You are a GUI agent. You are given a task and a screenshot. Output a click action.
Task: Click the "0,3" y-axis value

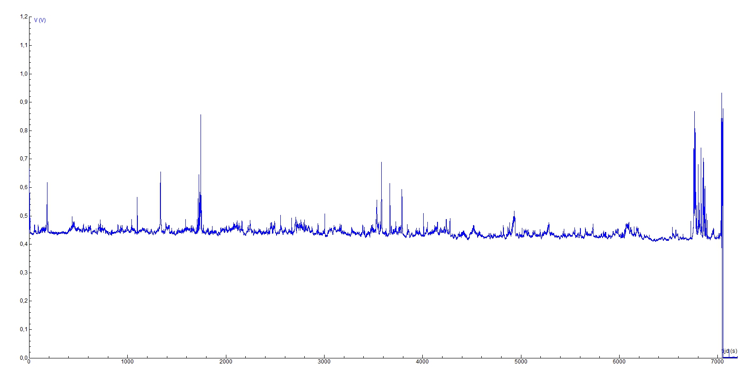24,273
